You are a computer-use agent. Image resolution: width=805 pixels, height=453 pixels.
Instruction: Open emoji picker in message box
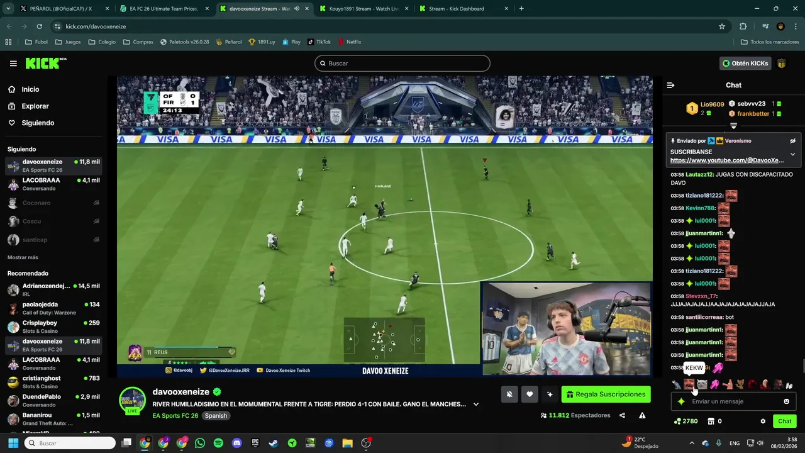pos(786,401)
